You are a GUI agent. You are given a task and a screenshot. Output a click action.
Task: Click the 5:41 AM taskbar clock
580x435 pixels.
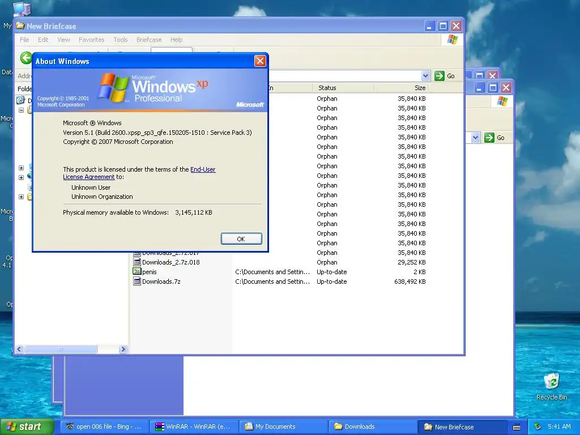click(559, 427)
